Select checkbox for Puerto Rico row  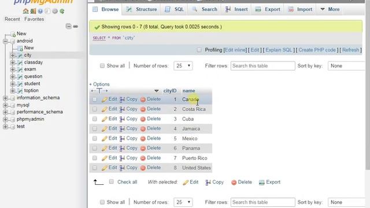95,158
